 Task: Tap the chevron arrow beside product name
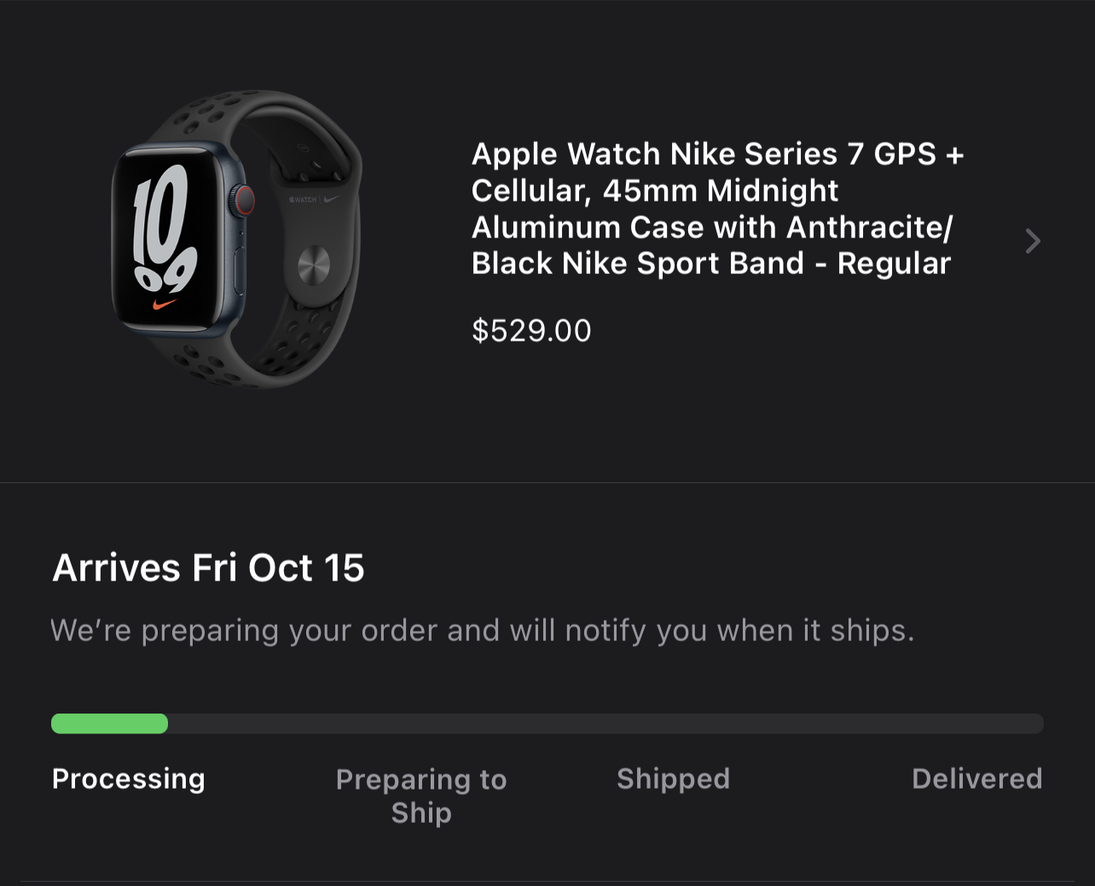coord(1033,242)
